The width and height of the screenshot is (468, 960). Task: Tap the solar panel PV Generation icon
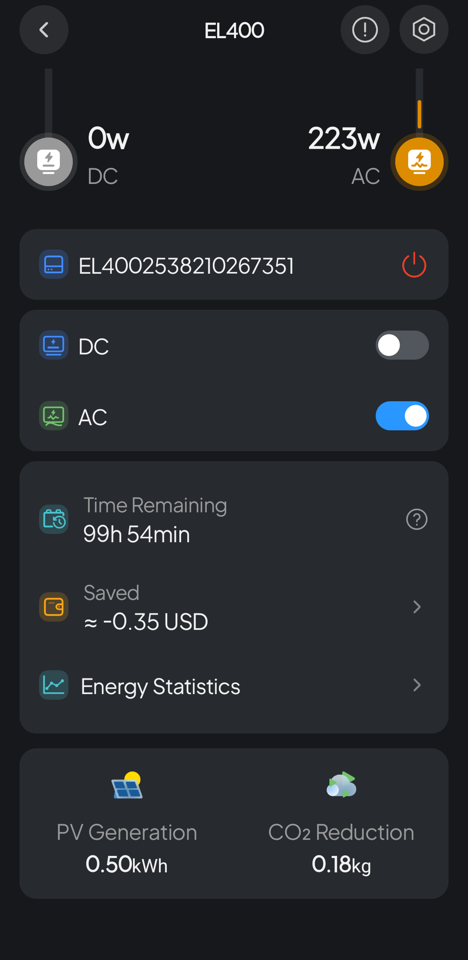(127, 785)
